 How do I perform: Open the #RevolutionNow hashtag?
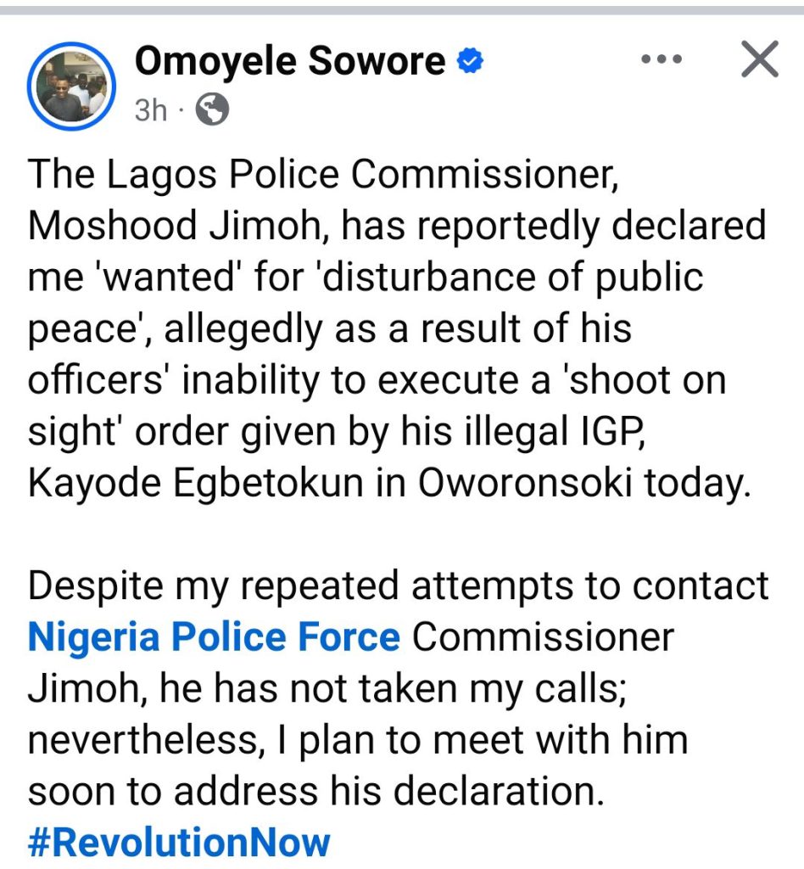tap(179, 843)
